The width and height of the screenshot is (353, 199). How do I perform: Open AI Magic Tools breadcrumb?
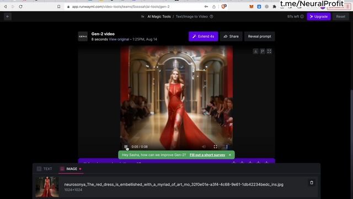(159, 17)
